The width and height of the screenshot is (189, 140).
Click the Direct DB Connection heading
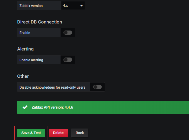[40, 22]
